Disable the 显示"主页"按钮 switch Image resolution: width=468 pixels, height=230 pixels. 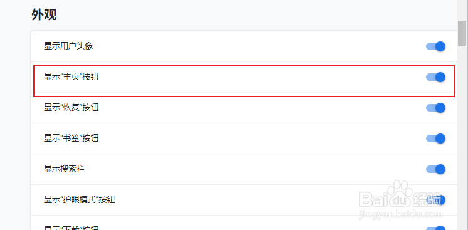pyautogui.click(x=435, y=77)
